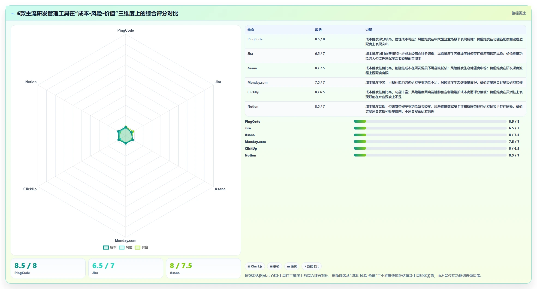Click the ClickUp axis label on the radar

click(30, 189)
